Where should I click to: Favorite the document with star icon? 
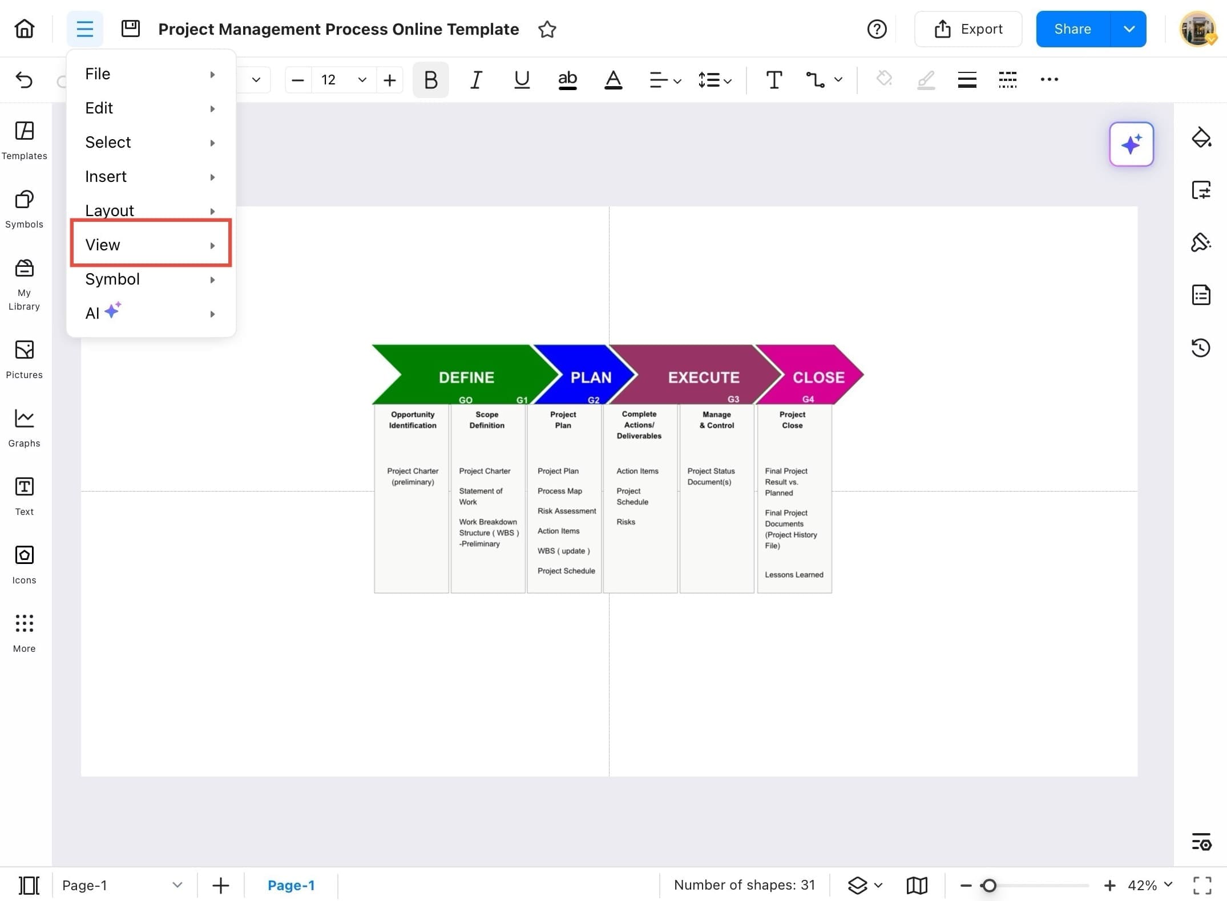[547, 29]
